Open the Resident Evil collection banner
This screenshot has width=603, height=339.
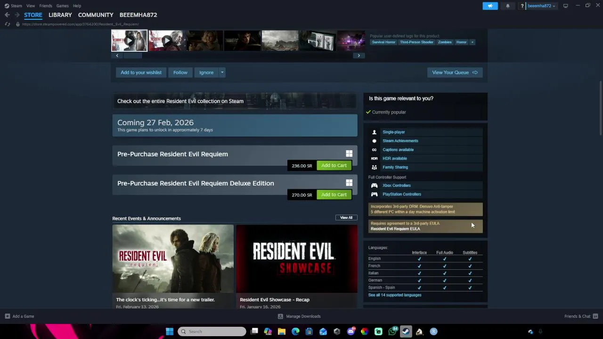tap(235, 101)
